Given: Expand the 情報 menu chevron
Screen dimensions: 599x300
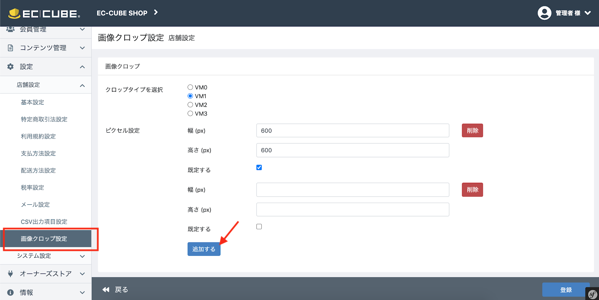Looking at the screenshot, I should (82, 293).
